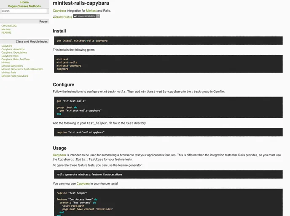
Task: Click 'Class and Module Index' section header
Action: pyautogui.click(x=32, y=42)
